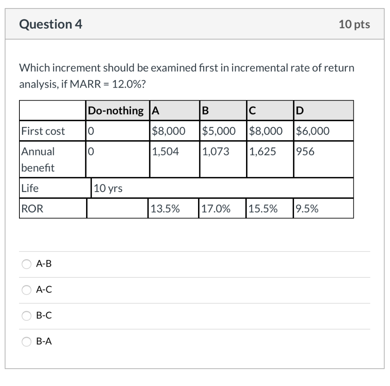390x386 pixels.
Task: Click the column header labeled B
Action: pos(205,111)
